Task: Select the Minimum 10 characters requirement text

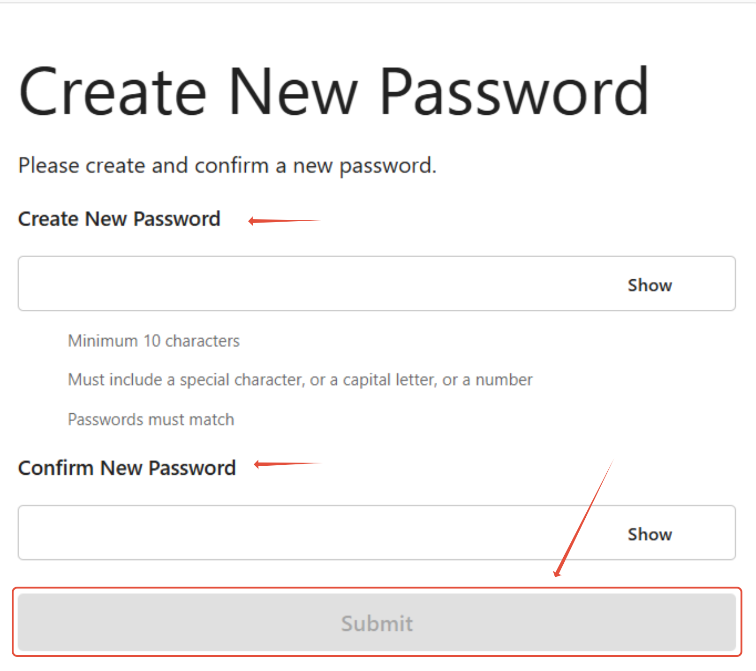Action: coord(154,341)
